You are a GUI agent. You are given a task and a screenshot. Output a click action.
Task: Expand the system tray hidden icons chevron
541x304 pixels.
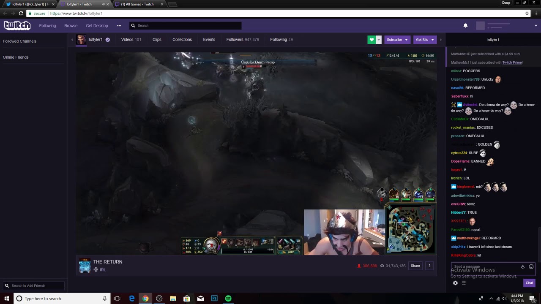coord(491,299)
